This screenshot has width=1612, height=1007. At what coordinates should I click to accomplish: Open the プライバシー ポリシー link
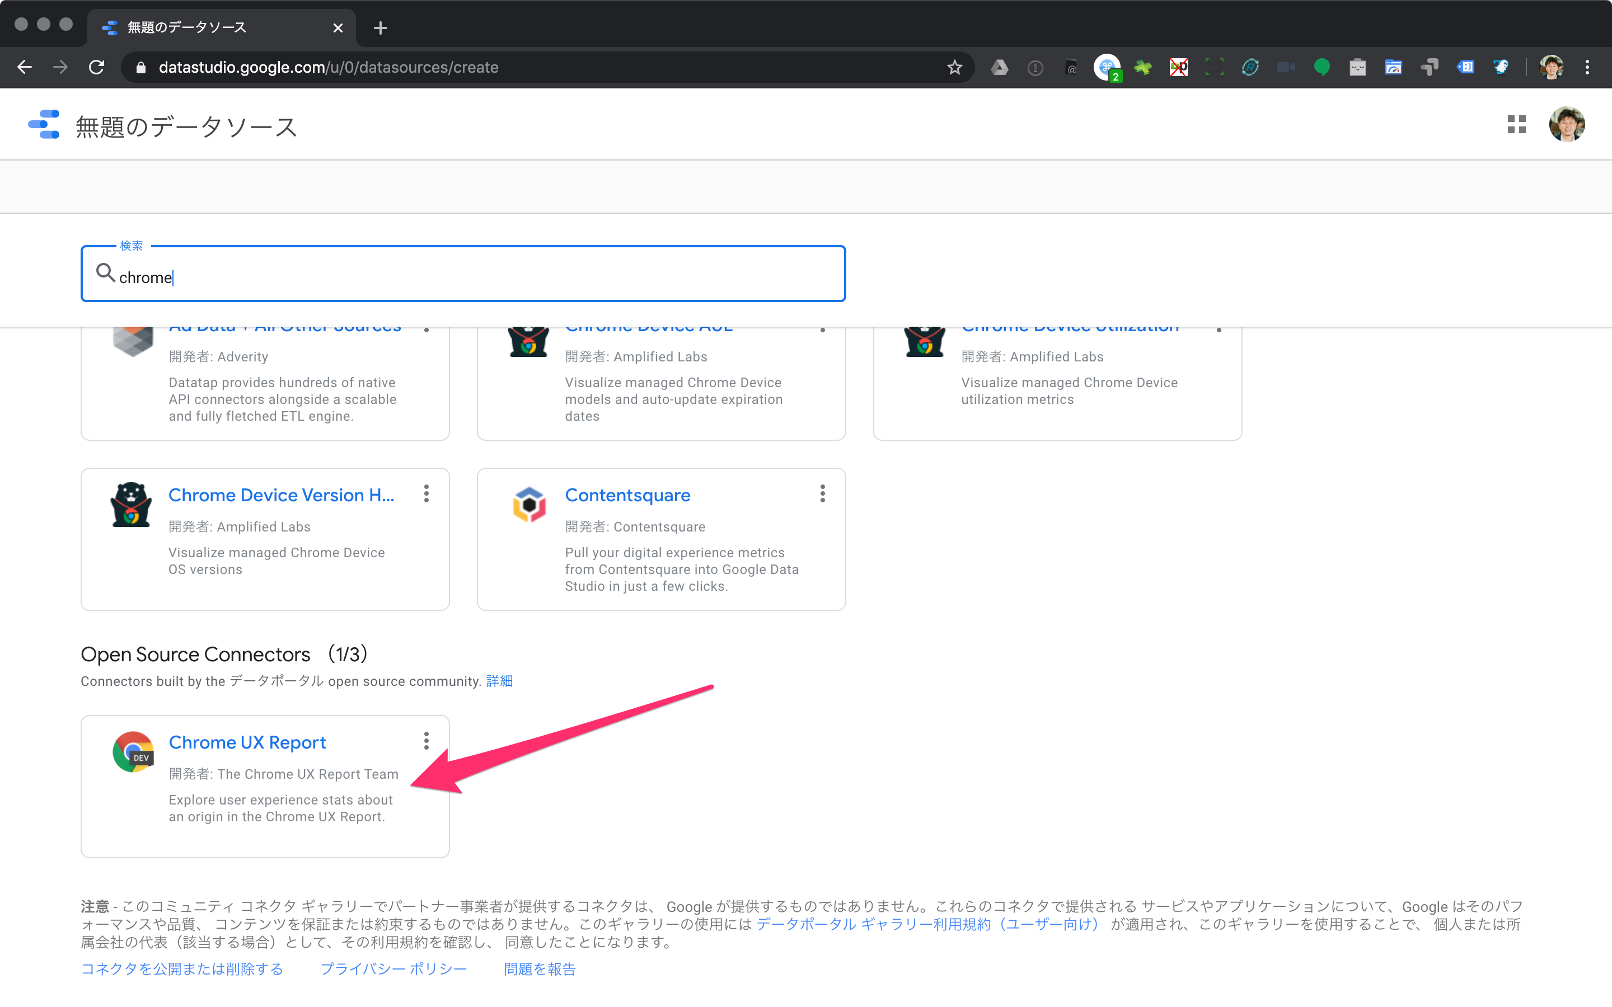coord(393,969)
